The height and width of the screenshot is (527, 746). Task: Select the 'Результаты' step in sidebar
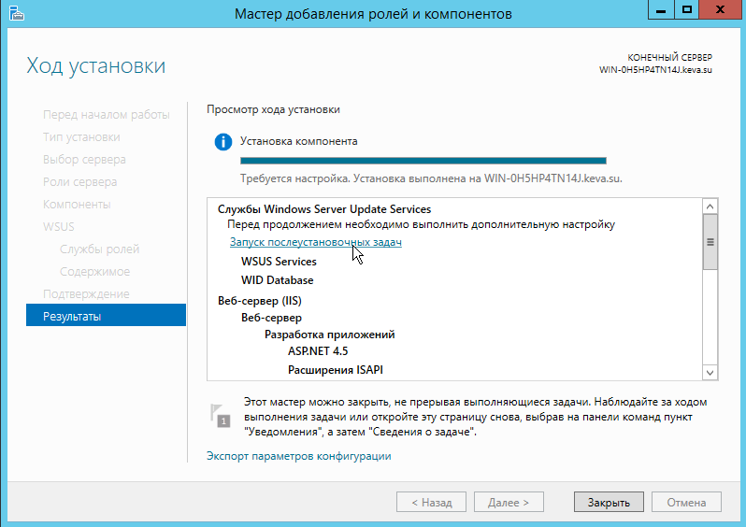106,316
